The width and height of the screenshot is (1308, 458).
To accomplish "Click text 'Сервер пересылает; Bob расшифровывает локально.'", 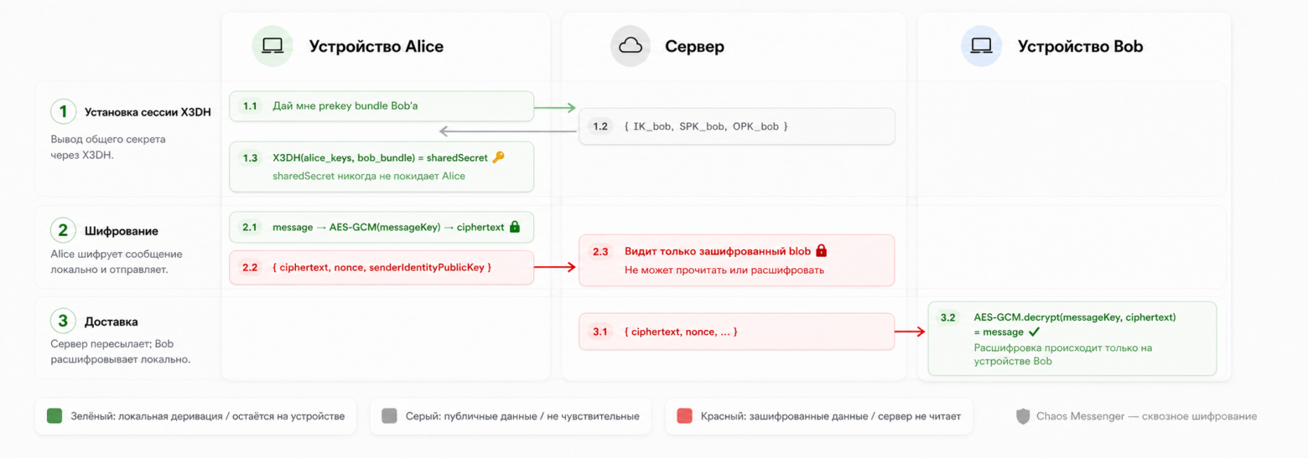I will click(121, 352).
